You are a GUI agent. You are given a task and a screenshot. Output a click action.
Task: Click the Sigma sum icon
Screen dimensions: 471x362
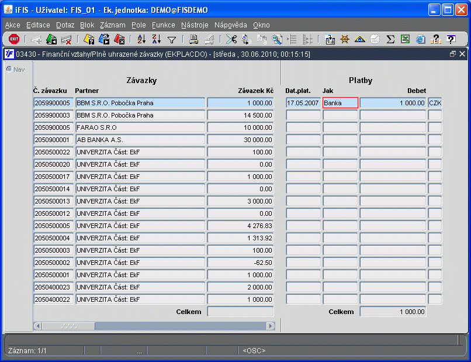[x=390, y=39]
